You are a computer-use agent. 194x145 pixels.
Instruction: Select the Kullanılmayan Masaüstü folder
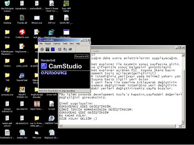click(x=7, y=46)
